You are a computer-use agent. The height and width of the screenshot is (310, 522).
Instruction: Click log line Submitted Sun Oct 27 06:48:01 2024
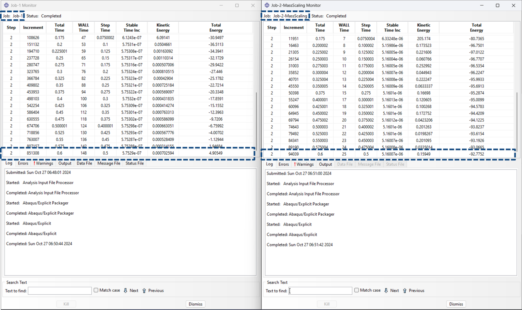coord(38,172)
